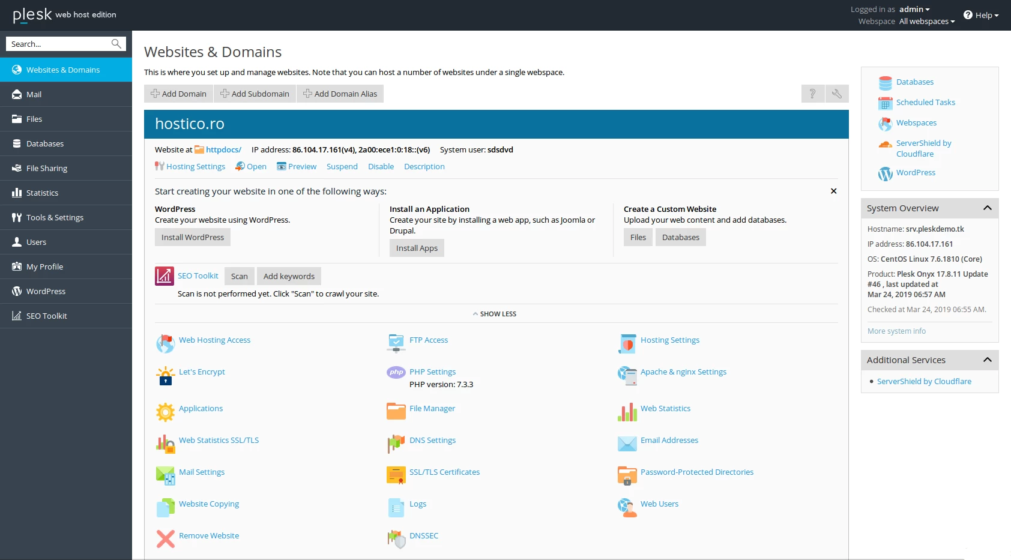Open the admin user dropdown

pos(914,9)
